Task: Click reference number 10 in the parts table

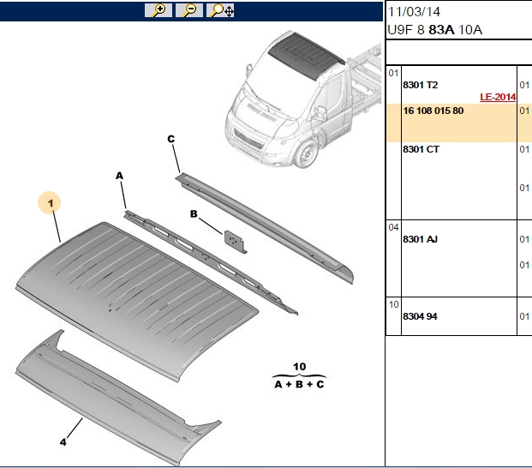Action: tap(393, 304)
